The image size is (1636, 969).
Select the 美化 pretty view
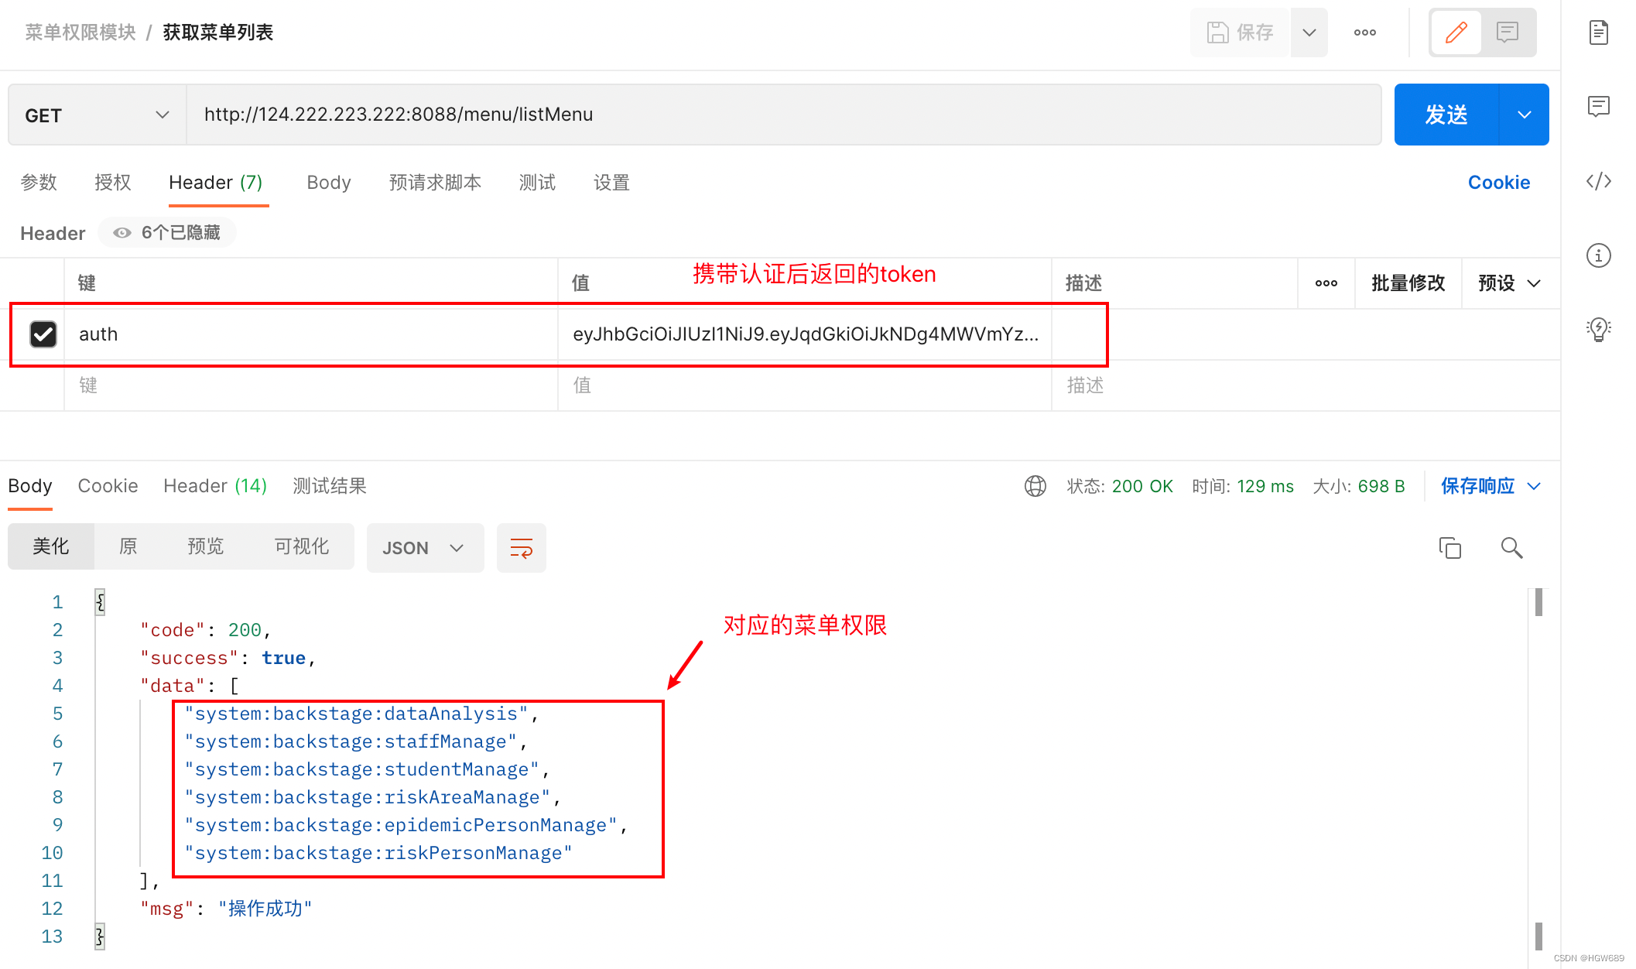[51, 547]
